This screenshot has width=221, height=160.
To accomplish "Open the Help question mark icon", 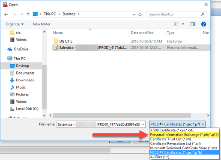I will click(203, 24).
